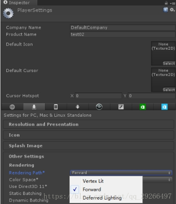Click the Cursor Hotspot label
This screenshot has width=176, height=204.
tap(23, 96)
